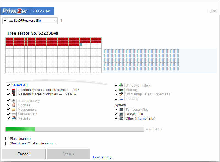
Task: Click the Recycle bin monitor icon
Action: point(121,114)
